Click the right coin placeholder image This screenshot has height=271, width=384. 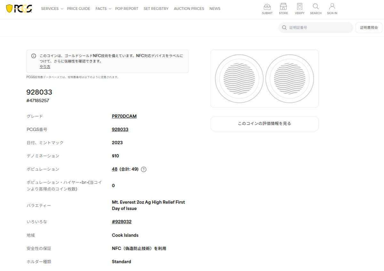pyautogui.click(x=290, y=79)
